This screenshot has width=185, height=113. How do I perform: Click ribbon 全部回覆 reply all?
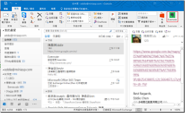51,18
